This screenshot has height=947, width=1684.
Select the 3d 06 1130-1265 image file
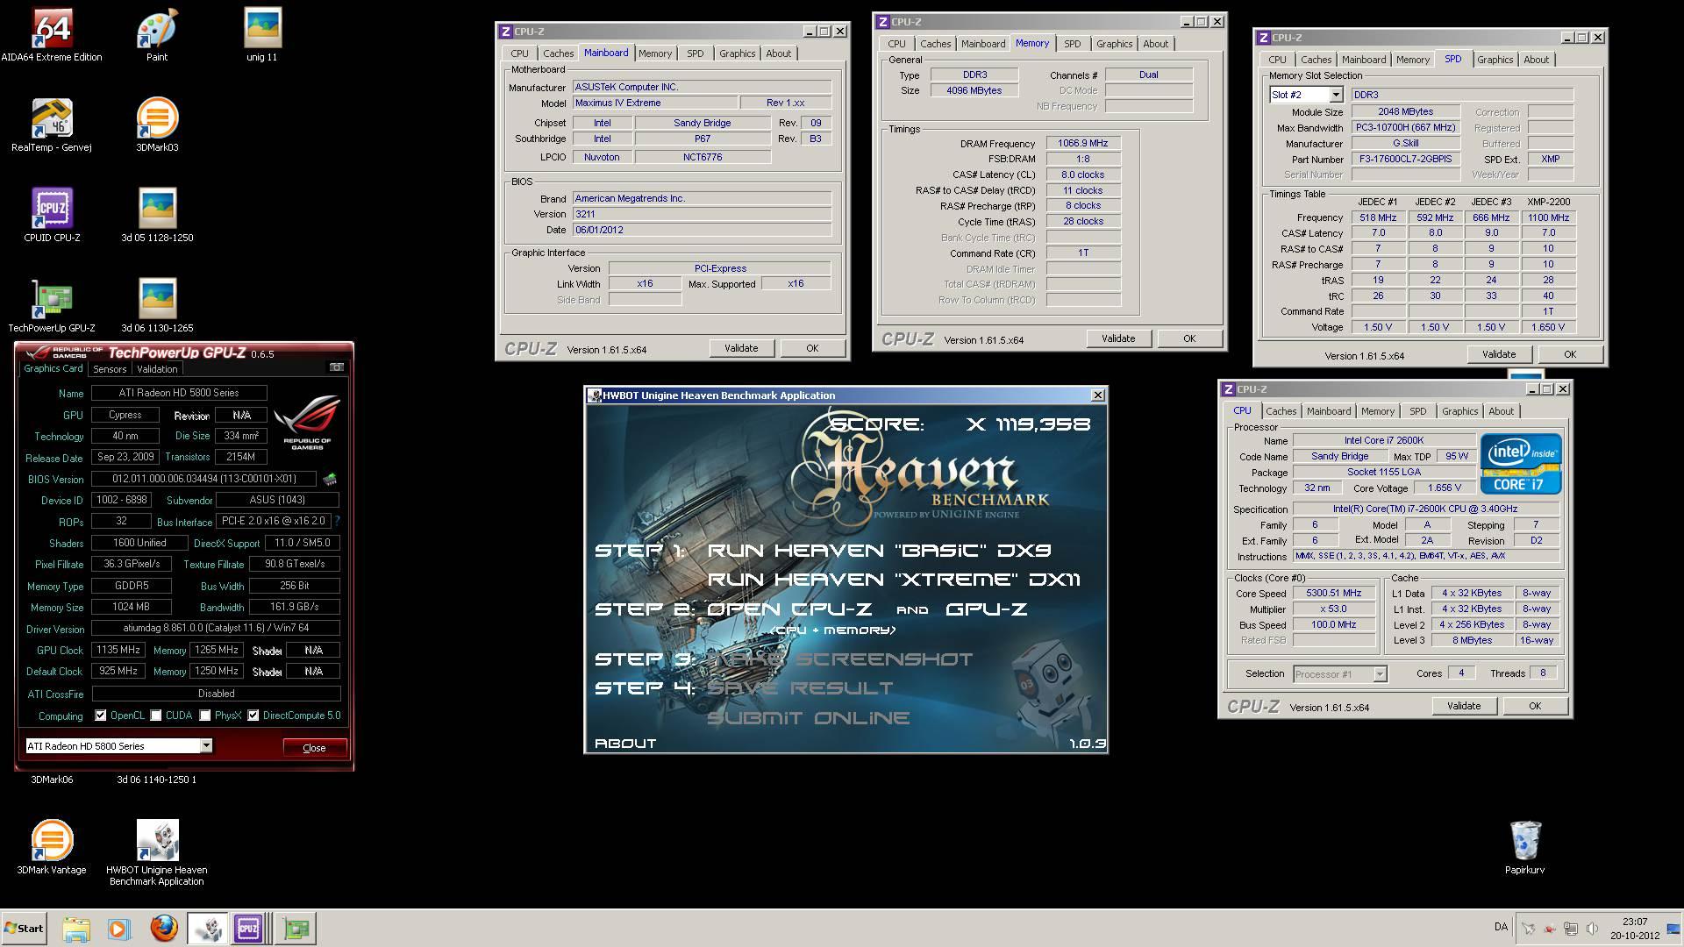[x=157, y=306]
